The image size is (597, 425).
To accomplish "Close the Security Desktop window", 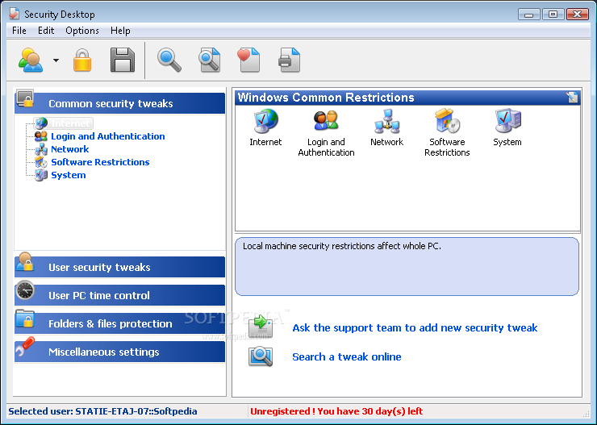I will pos(577,14).
